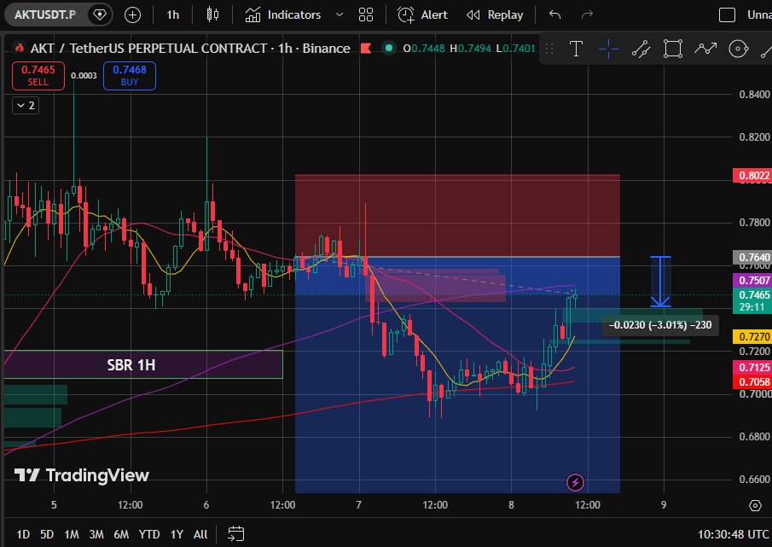This screenshot has width=772, height=547.
Task: Open the candlestick chart type menu
Action: 212,15
